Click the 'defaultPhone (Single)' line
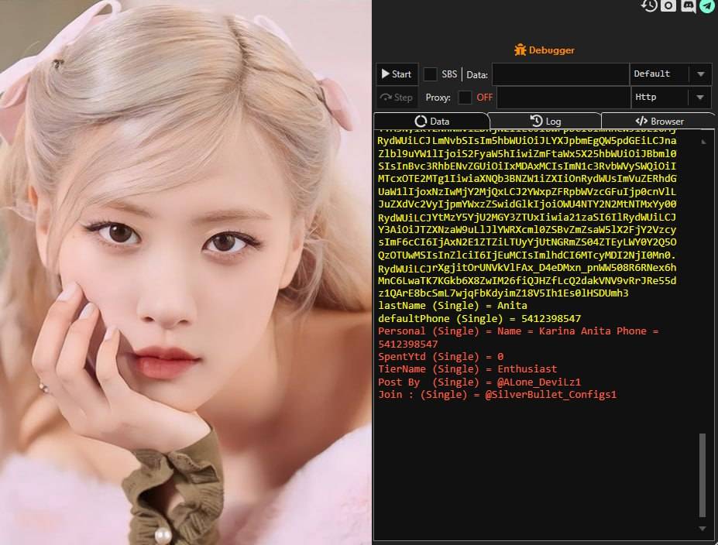 tap(479, 318)
